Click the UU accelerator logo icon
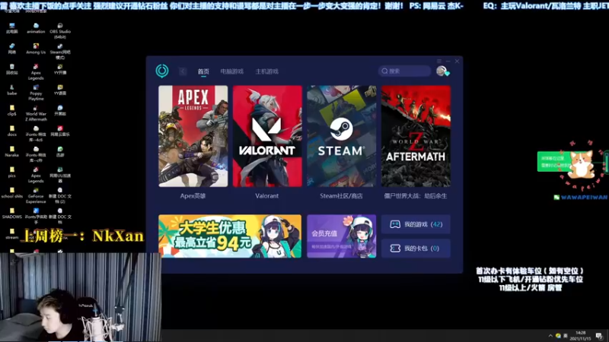The image size is (609, 342). click(162, 71)
